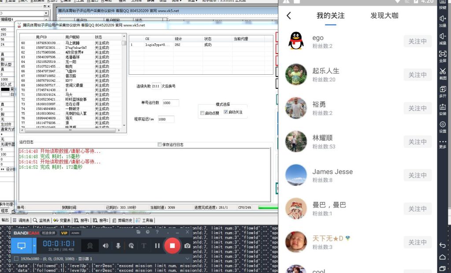Click the 单号运行数 input field
This screenshot has width=451, height=273.
170,103
